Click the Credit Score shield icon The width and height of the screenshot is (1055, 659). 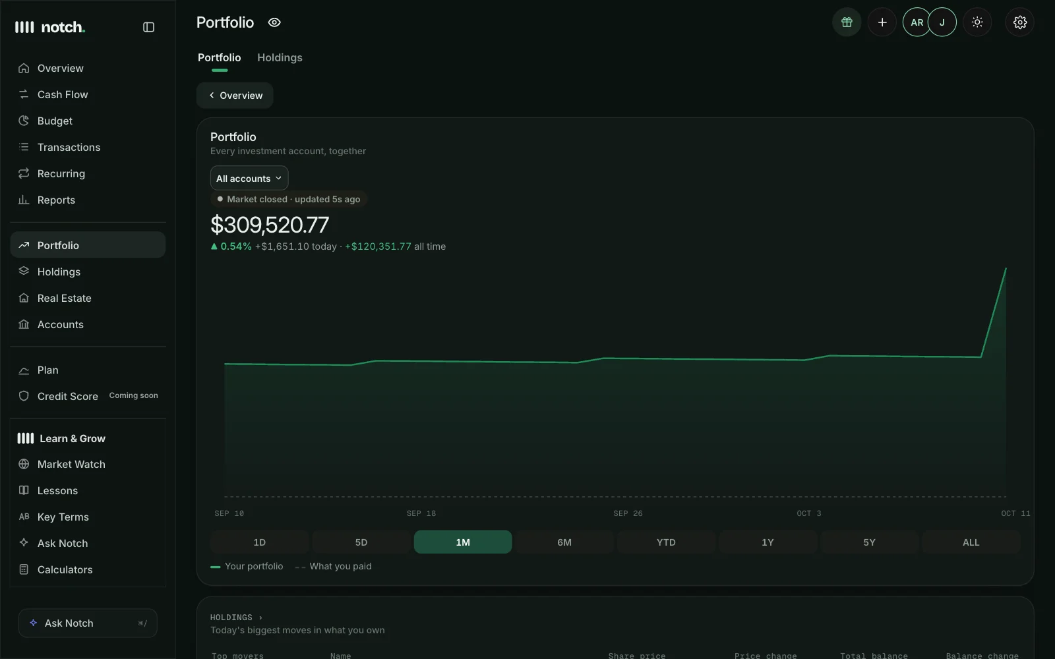point(24,396)
